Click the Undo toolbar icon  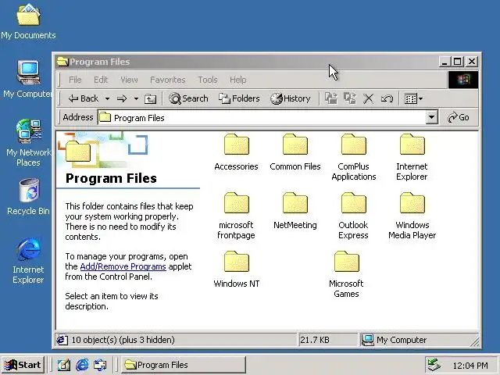[x=387, y=99]
